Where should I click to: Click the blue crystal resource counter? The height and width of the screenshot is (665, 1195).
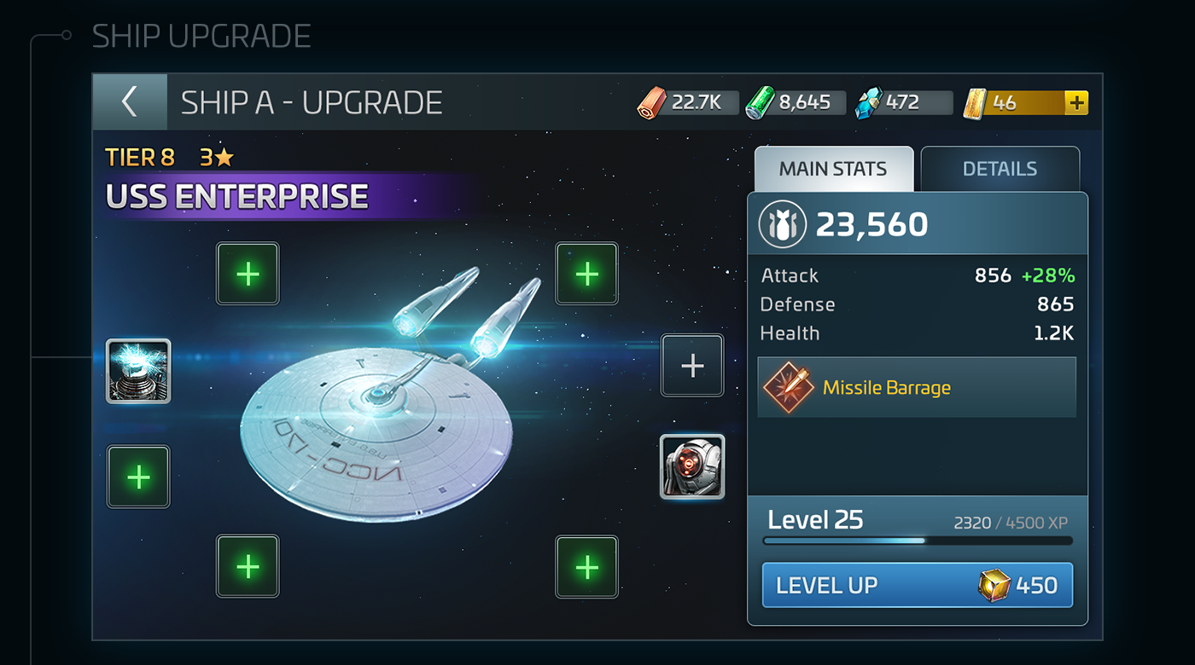point(903,103)
